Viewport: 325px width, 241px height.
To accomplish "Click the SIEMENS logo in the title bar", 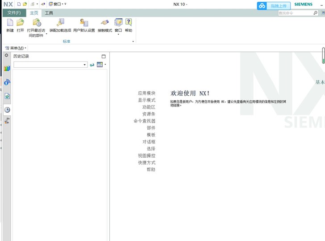I will (303, 4).
